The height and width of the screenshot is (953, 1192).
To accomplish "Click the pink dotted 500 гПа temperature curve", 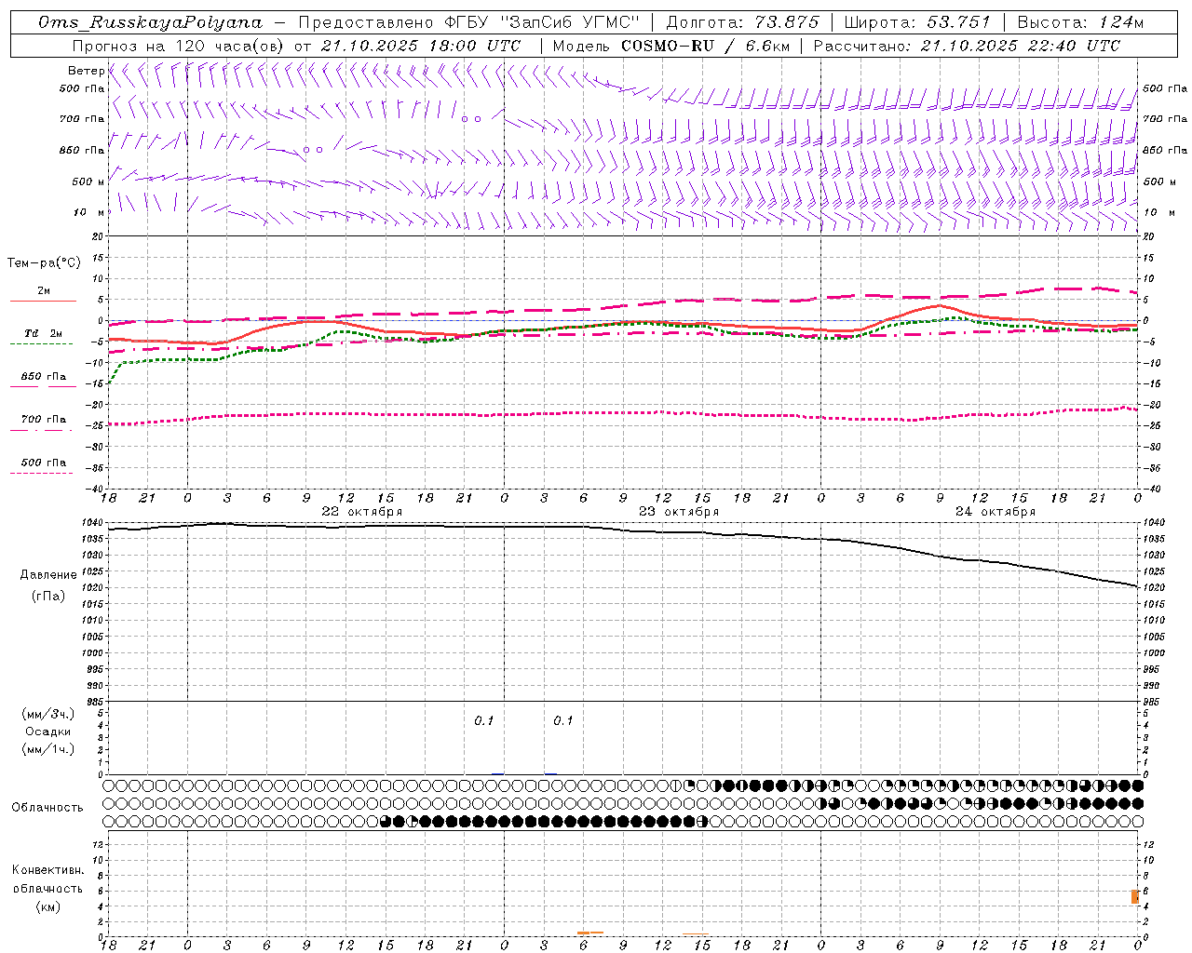I will click(624, 413).
